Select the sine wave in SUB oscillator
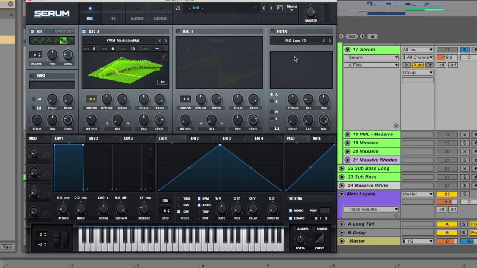This screenshot has width=477, height=268. (34, 41)
